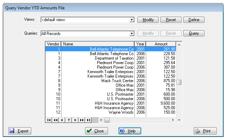Advance to the next record arrow
The width and height of the screenshot is (226, 140).
75,120
